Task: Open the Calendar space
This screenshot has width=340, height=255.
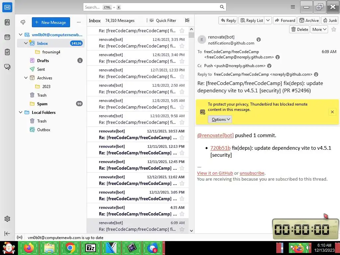Action: pos(7,37)
